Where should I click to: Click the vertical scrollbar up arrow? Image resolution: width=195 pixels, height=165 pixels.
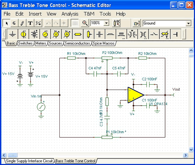(x=191, y=50)
